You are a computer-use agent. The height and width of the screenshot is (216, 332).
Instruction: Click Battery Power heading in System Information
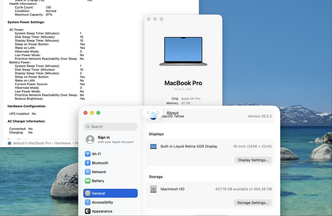tap(20, 62)
